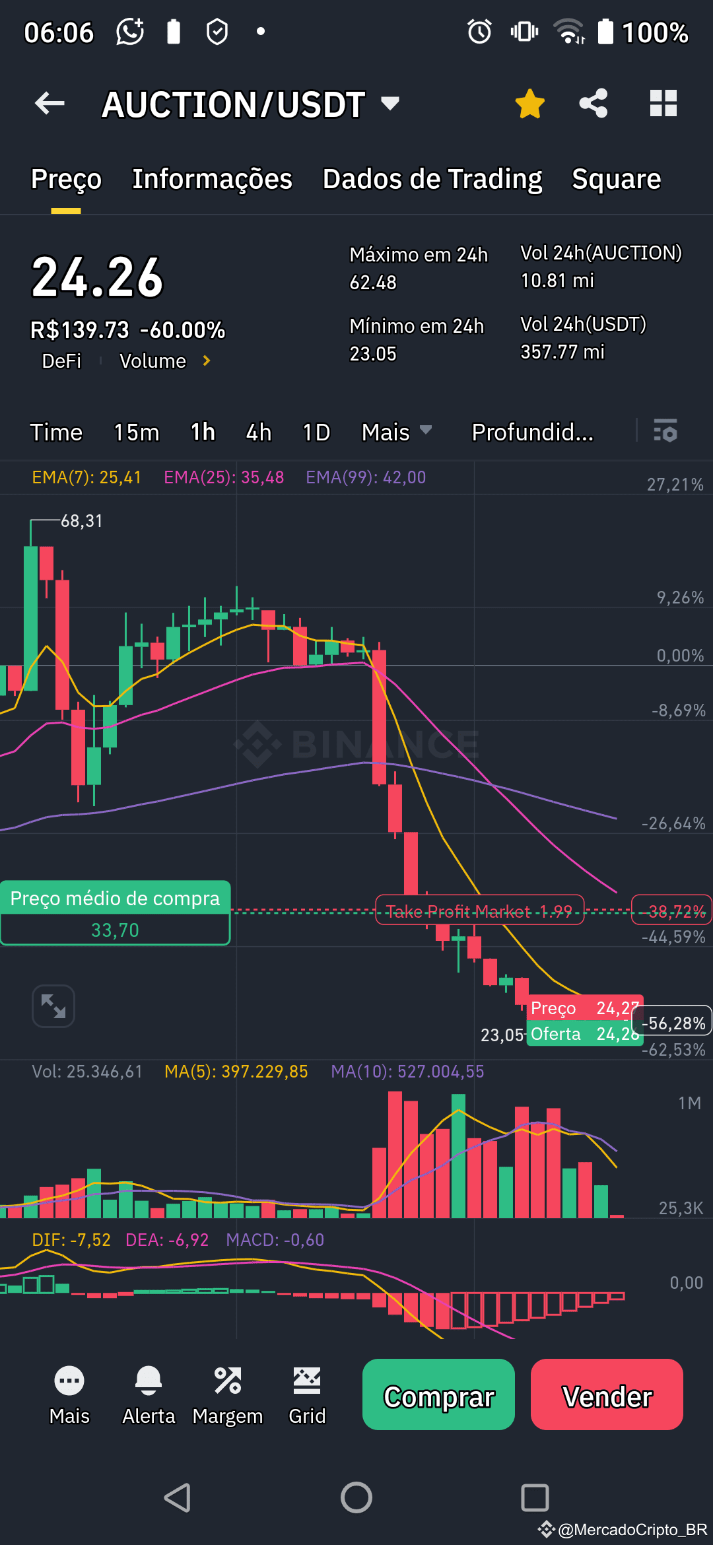Image resolution: width=713 pixels, height=1545 pixels.
Task: Tap the EMA(7) indicator label
Action: point(86,477)
